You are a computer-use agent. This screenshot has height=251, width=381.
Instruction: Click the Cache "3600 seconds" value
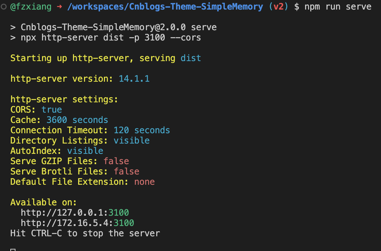click(x=77, y=120)
